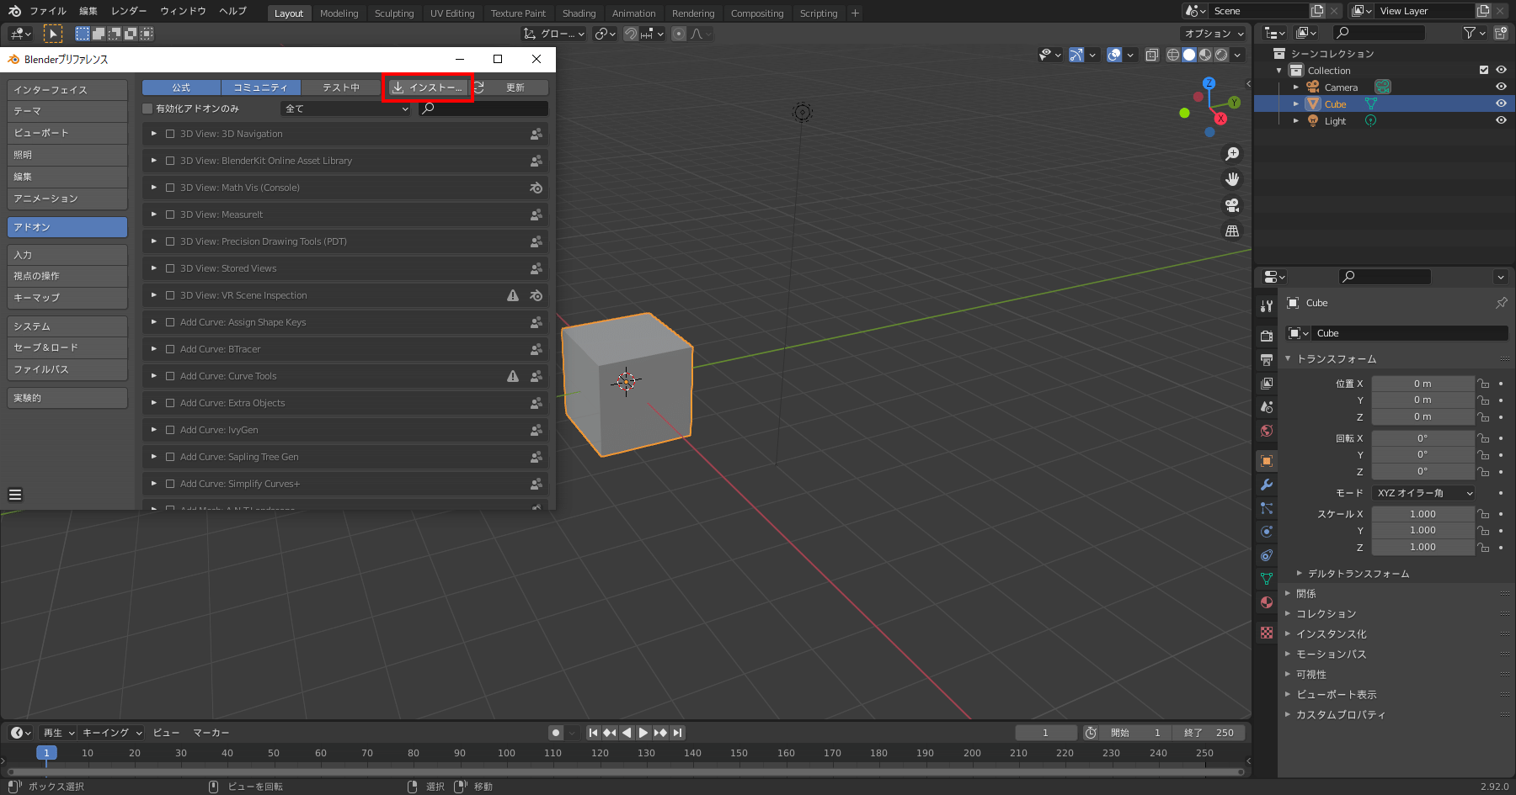Screen dimensions: 1516x795
Task: Enable Add Curve: BTracer addon checkbox
Action: (170, 349)
